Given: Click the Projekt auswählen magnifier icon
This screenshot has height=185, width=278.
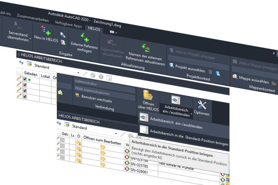Looking at the screenshot, I should (171, 65).
